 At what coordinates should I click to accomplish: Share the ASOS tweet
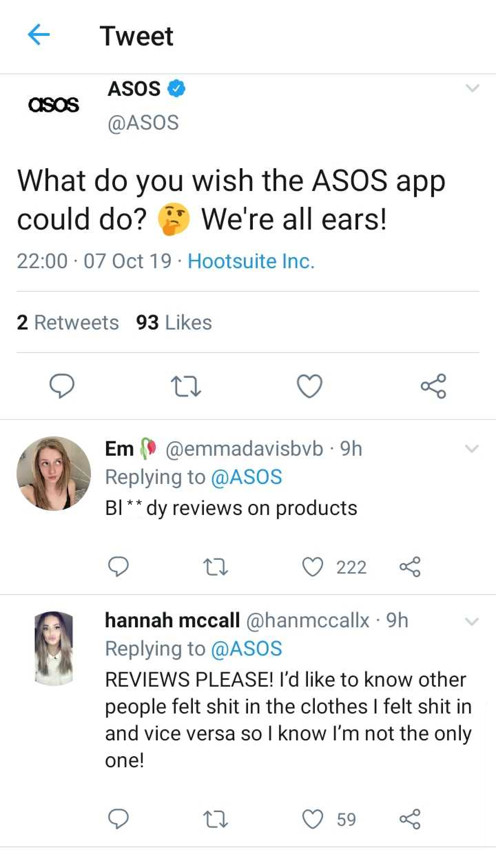point(433,386)
